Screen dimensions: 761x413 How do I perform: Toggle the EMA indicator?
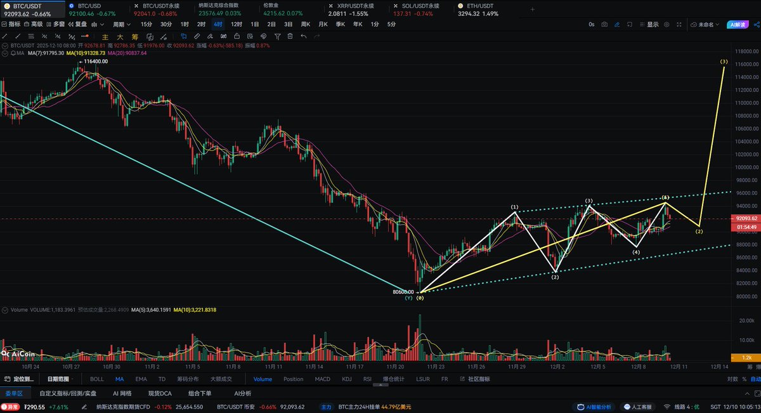141,379
